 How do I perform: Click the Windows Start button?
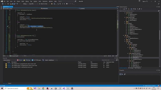pos(2,88)
